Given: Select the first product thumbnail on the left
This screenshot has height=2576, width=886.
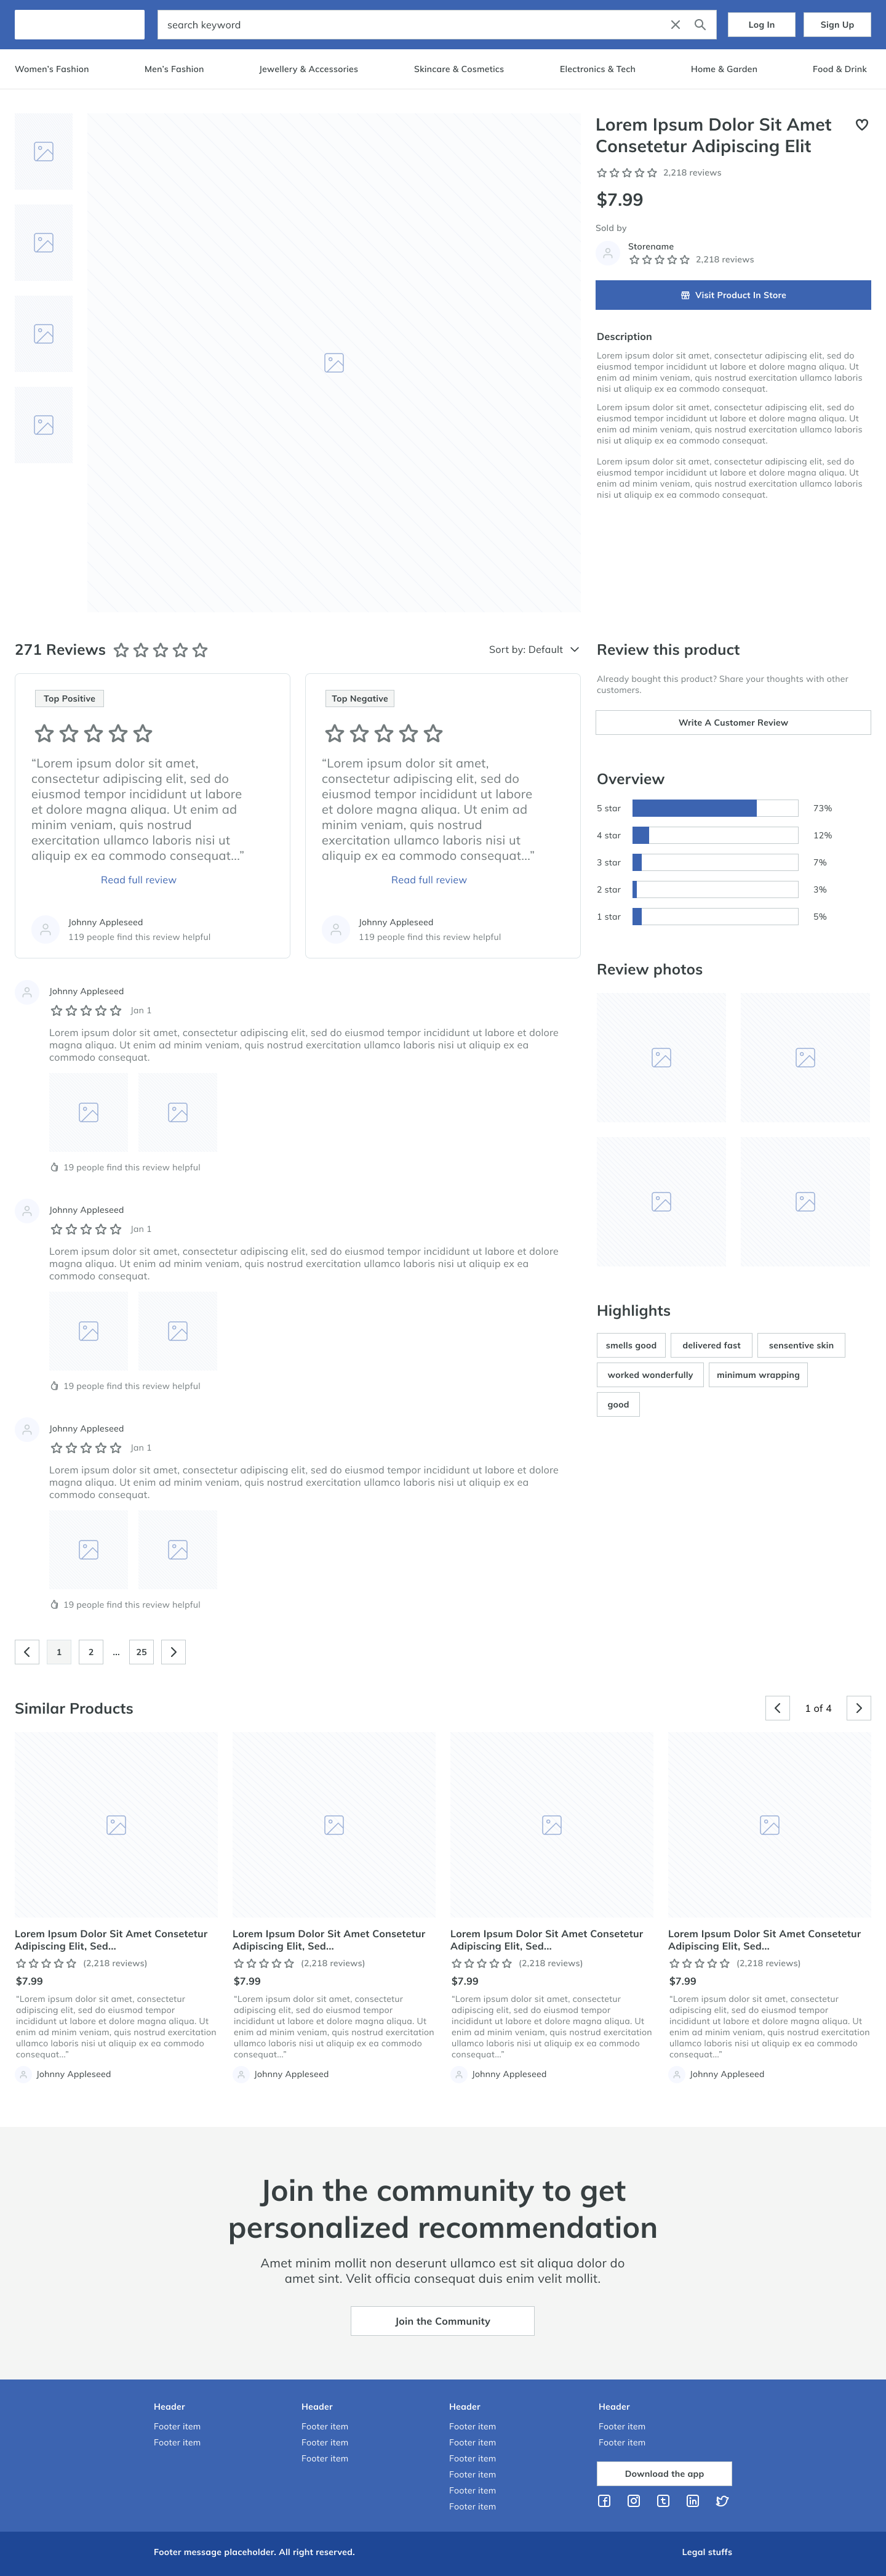Looking at the screenshot, I should click(44, 152).
